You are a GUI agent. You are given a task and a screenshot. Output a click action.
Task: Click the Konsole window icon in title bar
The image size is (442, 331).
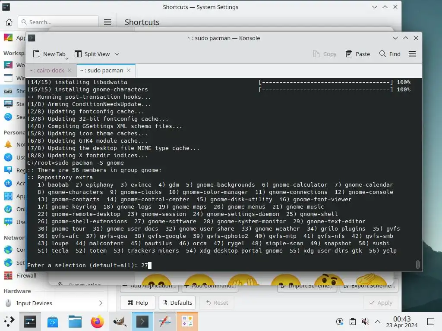click(x=32, y=38)
